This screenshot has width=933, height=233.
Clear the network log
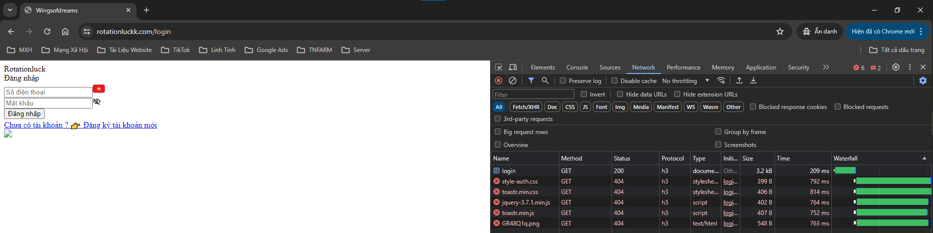(512, 80)
